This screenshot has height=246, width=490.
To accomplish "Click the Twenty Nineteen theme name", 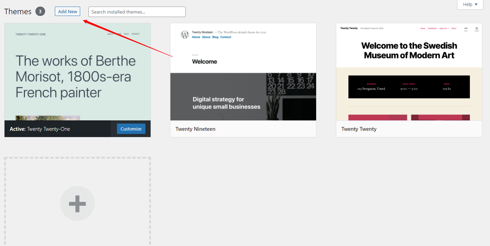I will 195,129.
